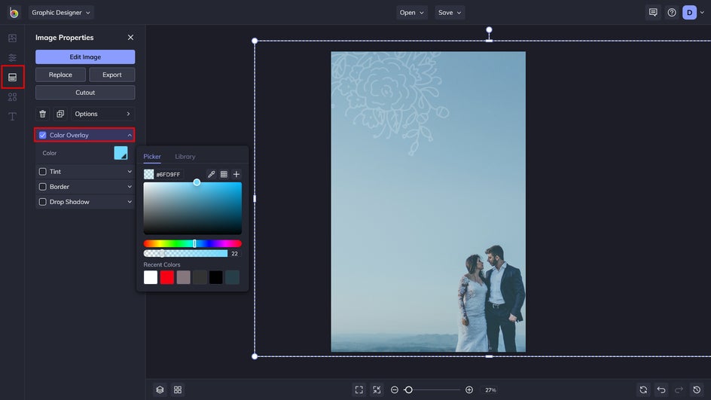
Task: Duplicate the image with the copy icon
Action: [x=60, y=114]
